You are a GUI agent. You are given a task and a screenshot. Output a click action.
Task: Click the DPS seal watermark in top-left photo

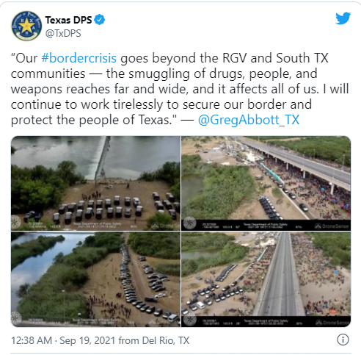pyautogui.click(x=16, y=222)
